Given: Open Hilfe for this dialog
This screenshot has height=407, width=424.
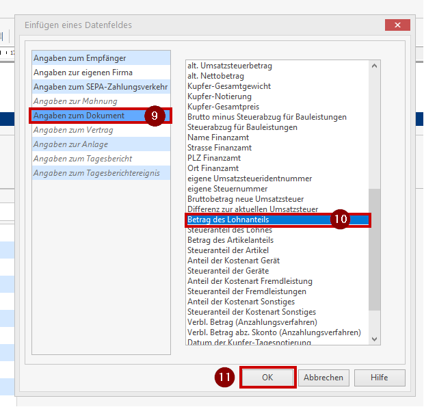Looking at the screenshot, I should coord(380,378).
